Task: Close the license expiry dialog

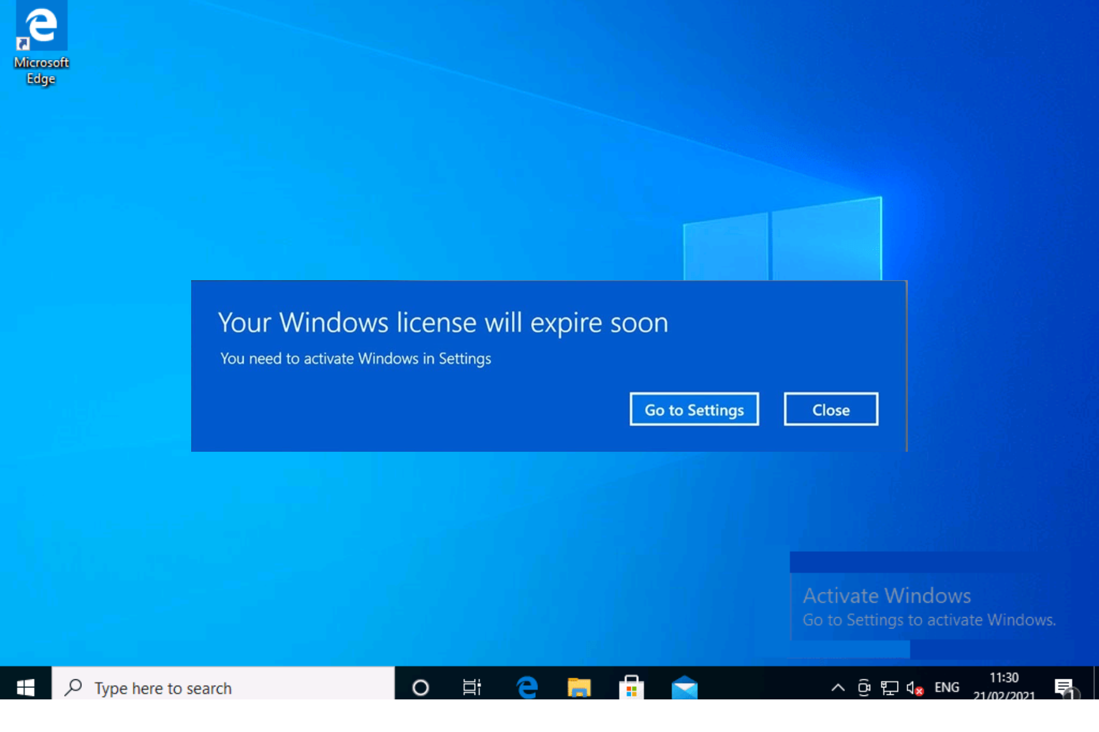Action: coord(831,409)
